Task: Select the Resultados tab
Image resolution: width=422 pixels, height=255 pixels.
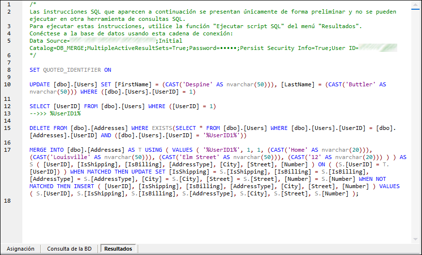Action: pos(118,249)
